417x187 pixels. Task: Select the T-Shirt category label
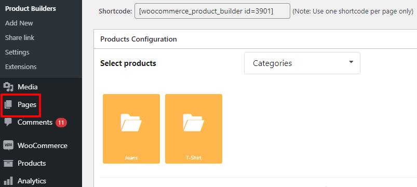(194, 158)
